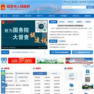Close the left floating sidebar with X icon
Image resolution: width=94 pixels, height=94 pixels.
3,91
